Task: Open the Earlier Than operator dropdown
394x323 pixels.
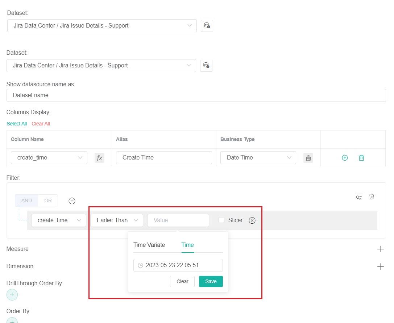Action: coord(117,220)
